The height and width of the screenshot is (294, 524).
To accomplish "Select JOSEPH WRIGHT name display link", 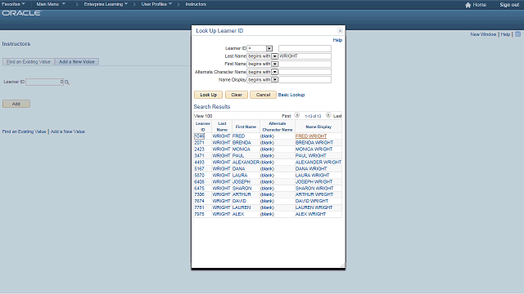I will point(314,181).
